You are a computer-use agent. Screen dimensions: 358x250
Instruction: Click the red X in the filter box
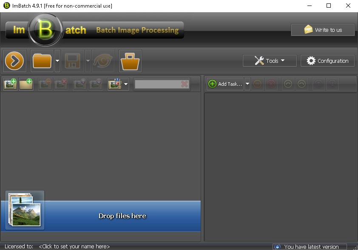(x=185, y=84)
